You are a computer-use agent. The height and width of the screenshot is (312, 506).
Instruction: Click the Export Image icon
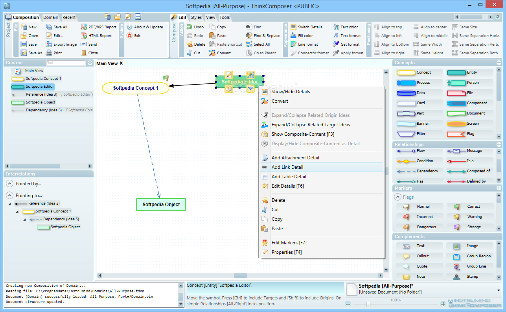point(49,44)
